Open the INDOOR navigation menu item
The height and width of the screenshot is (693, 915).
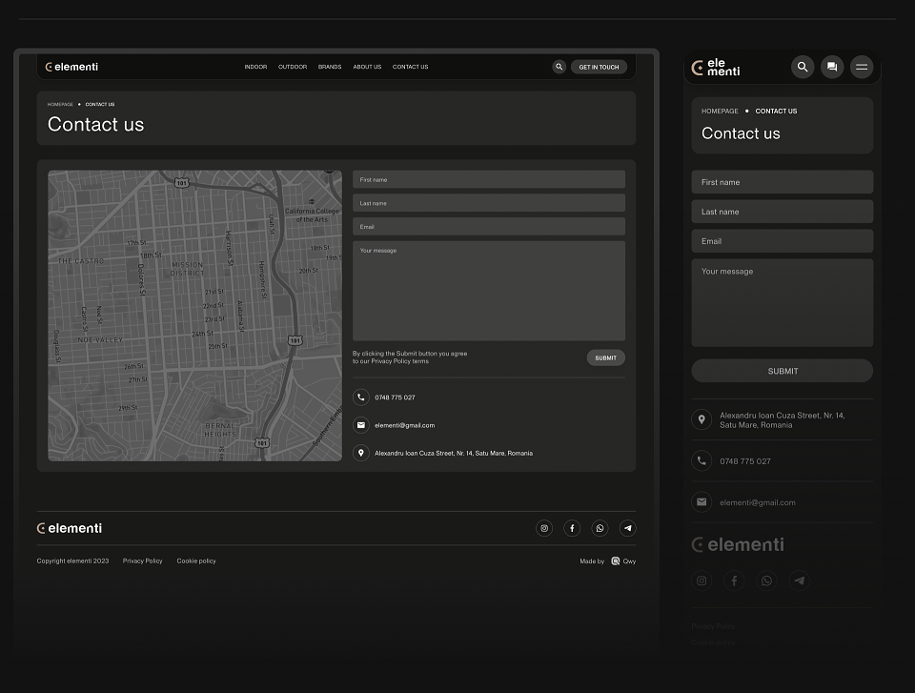(x=255, y=67)
